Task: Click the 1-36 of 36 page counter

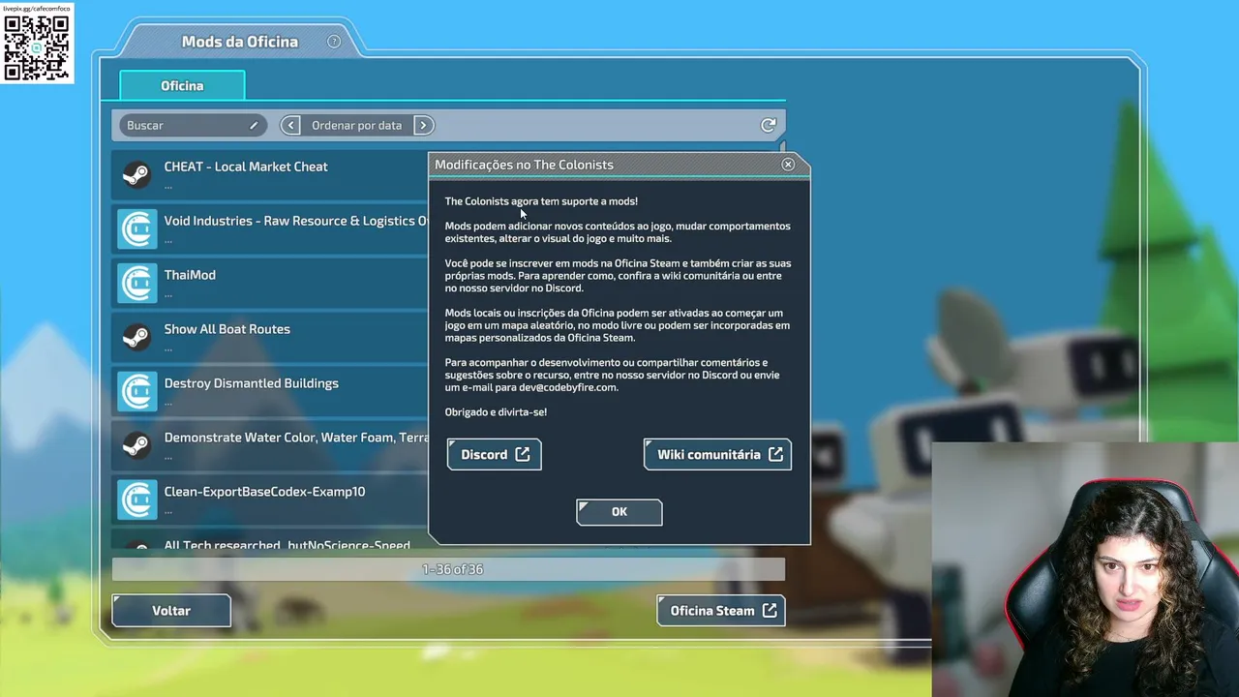Action: pyautogui.click(x=452, y=569)
